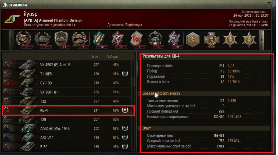Click the tank list scrollbar down arrow
278x155 pixels.
[x=133, y=150]
